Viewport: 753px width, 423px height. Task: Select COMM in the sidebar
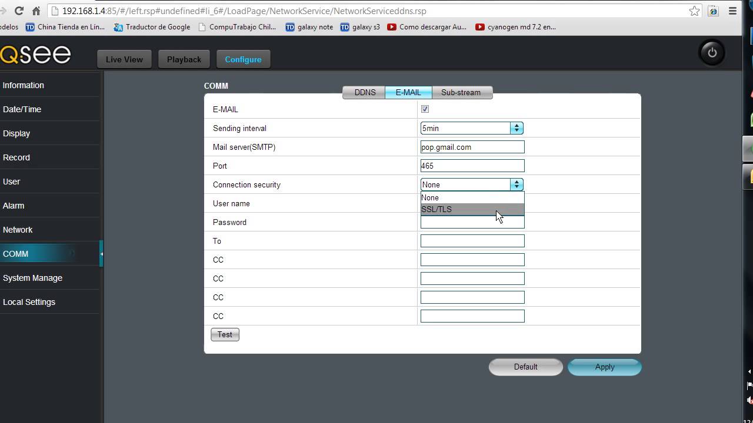(x=50, y=254)
